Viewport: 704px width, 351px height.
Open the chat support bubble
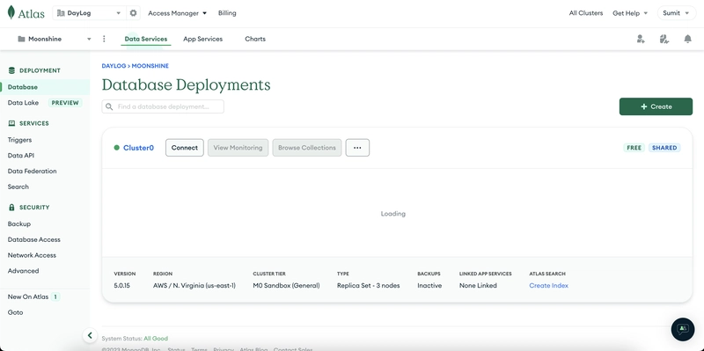[683, 329]
